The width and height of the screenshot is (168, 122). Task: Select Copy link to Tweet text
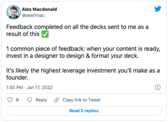[82, 100]
